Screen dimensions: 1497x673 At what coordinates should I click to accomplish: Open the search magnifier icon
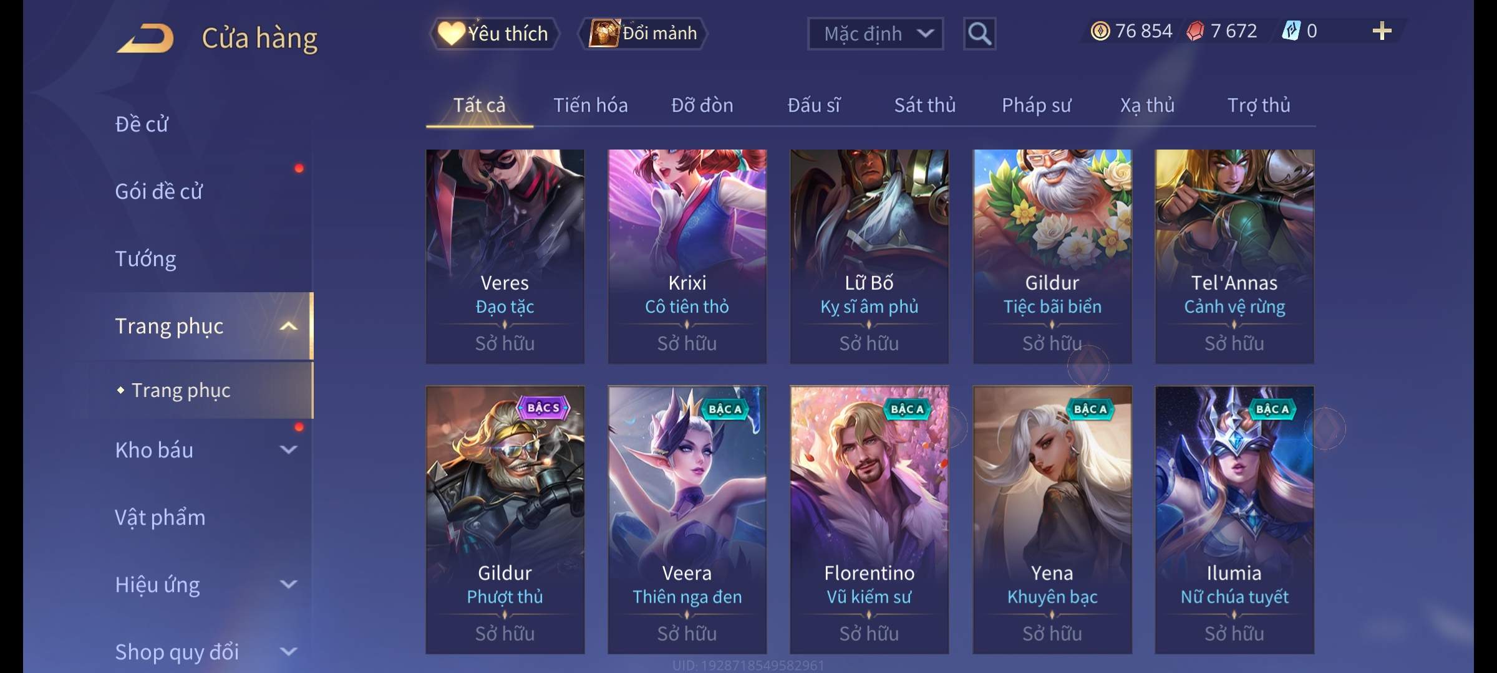click(979, 34)
